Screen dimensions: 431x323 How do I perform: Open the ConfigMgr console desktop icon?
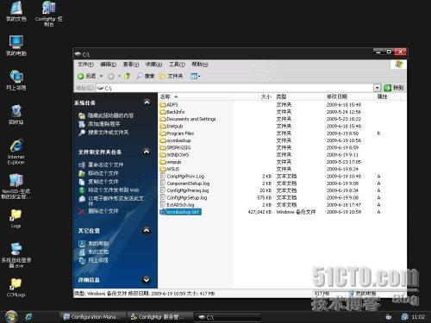click(49, 14)
